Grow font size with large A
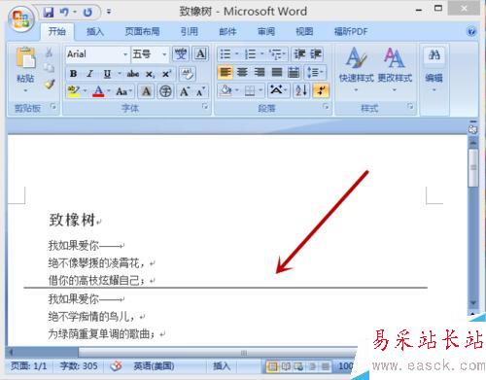 pos(185,91)
